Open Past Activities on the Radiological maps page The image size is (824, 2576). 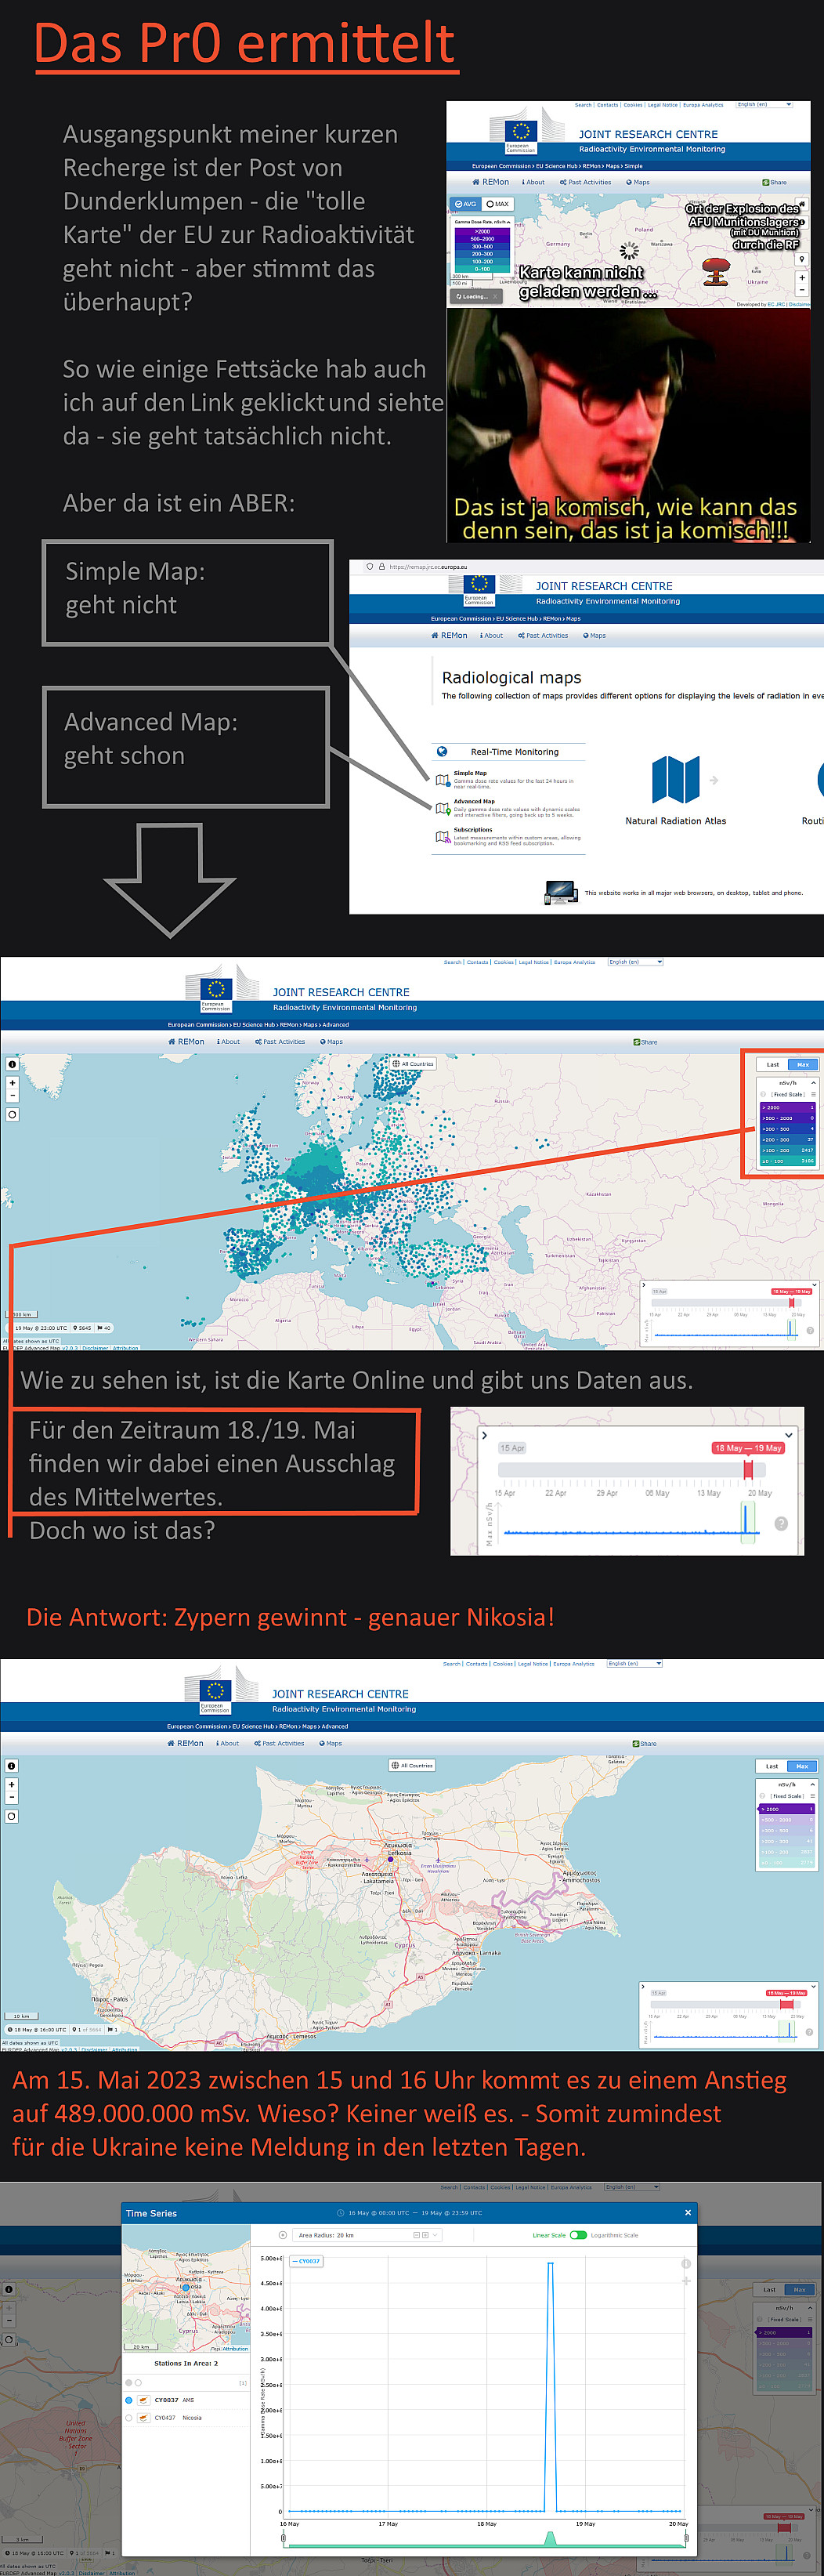pos(543,635)
